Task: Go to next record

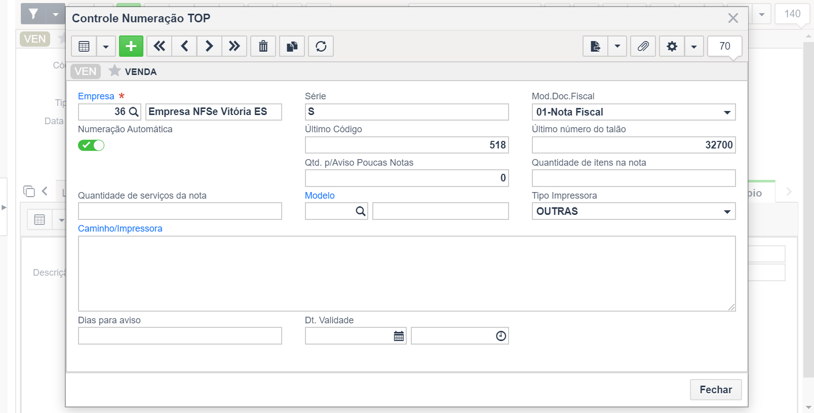Action: click(x=209, y=46)
